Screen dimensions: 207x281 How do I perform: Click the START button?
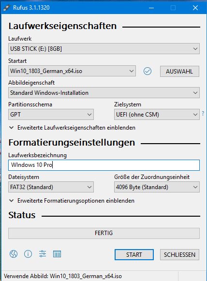pos(134,254)
